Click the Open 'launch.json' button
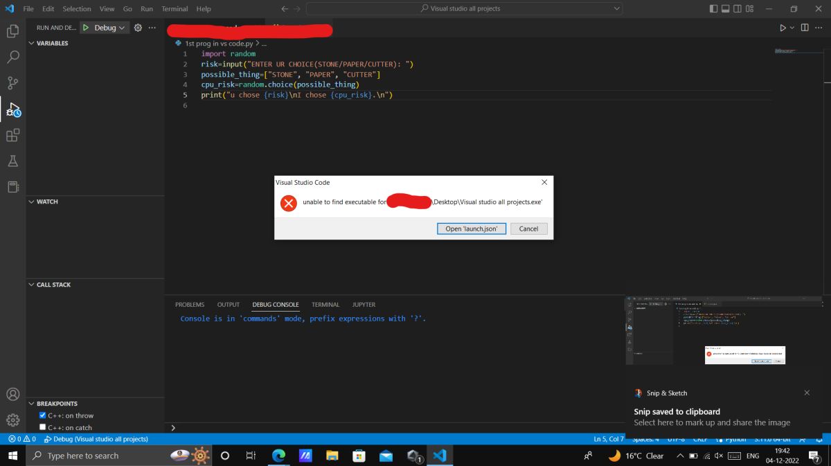 472,228
